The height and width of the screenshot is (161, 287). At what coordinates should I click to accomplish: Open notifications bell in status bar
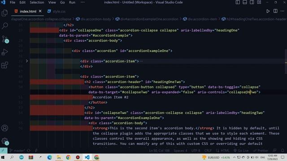click(x=283, y=151)
